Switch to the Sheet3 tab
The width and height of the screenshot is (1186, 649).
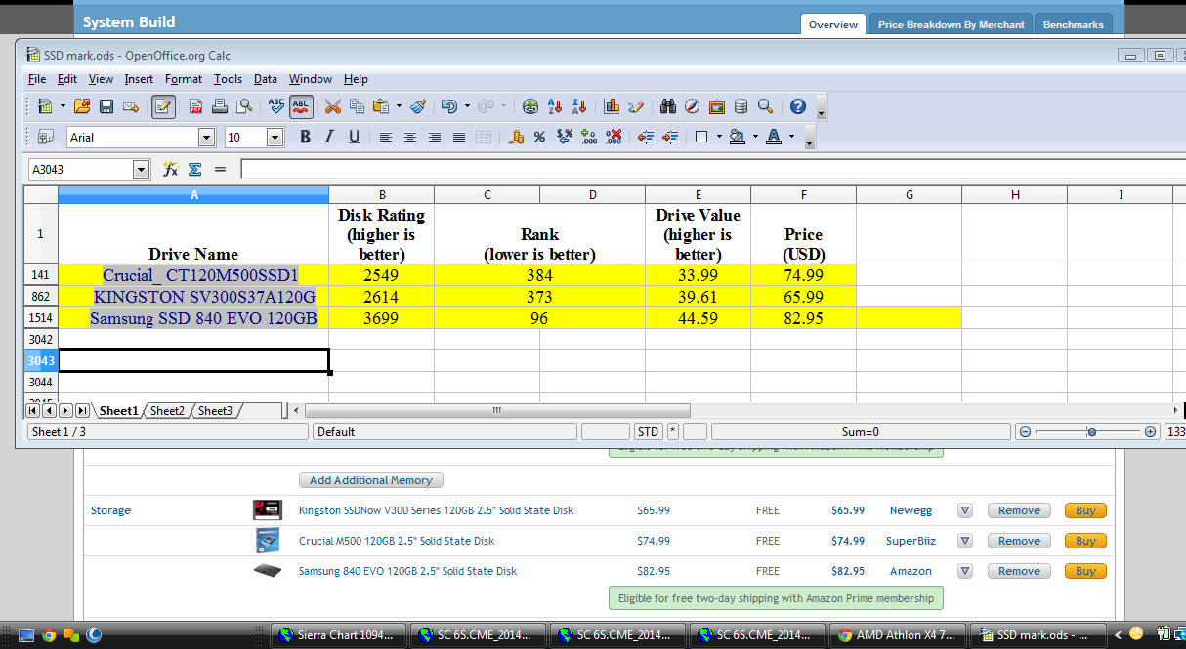click(215, 411)
